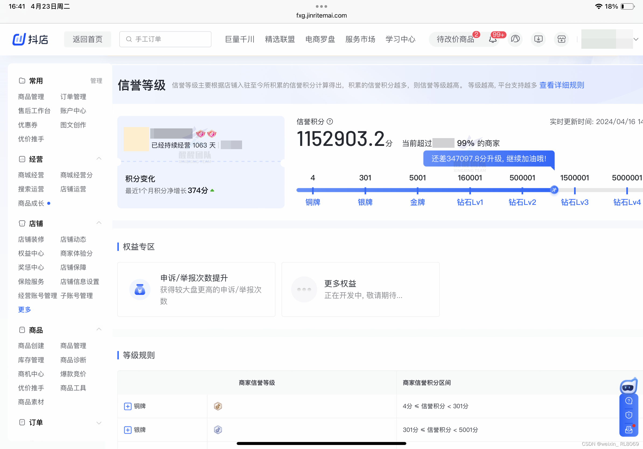Collapse the 店铺 sidebar section

tap(99, 223)
